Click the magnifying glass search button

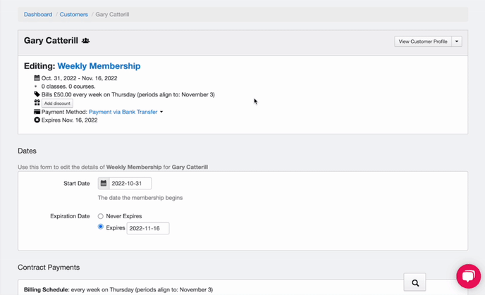tap(415, 283)
